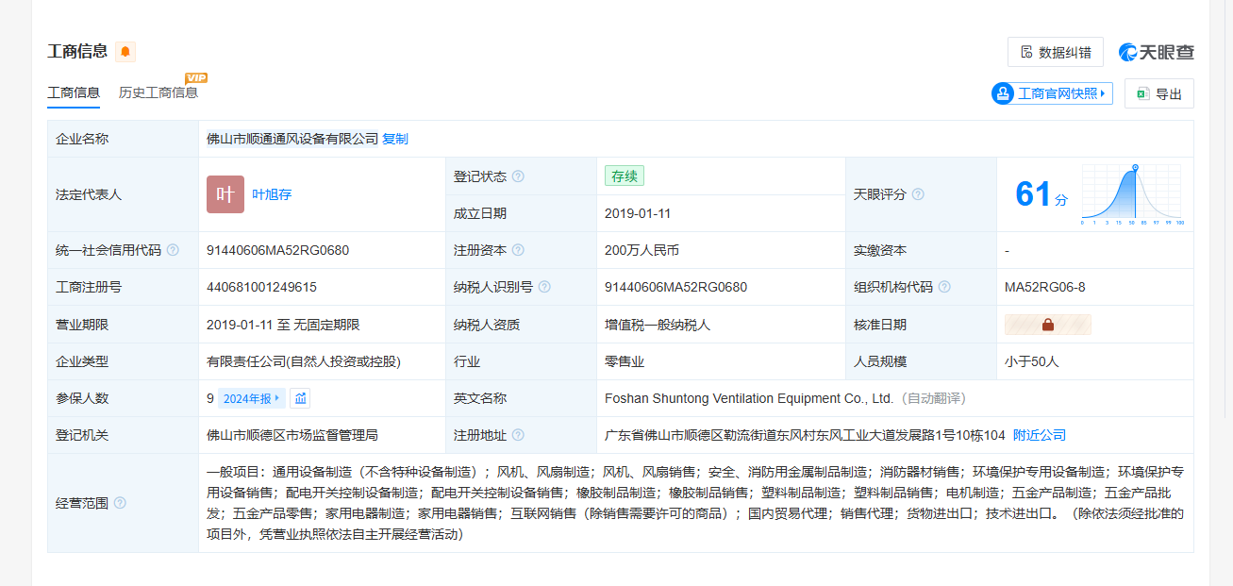
Task: Click the 天眼评分 score distribution chart
Action: (1131, 194)
